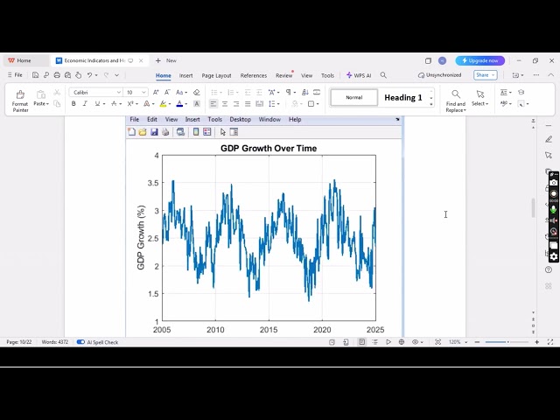The width and height of the screenshot is (560, 420).
Task: Click the Outline view icon in status bar
Action: click(374, 342)
